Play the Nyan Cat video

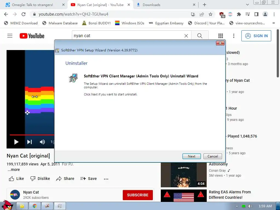[16, 142]
